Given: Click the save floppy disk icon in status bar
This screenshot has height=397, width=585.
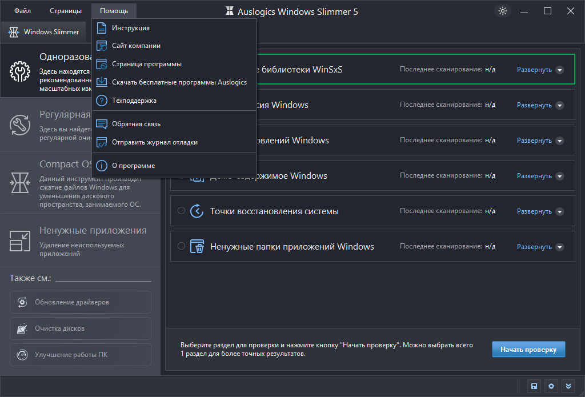Looking at the screenshot, I should click(x=534, y=386).
